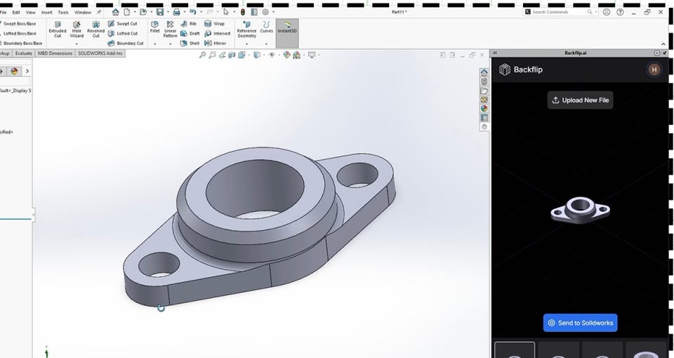Click the Select cursor tool

pos(225,12)
